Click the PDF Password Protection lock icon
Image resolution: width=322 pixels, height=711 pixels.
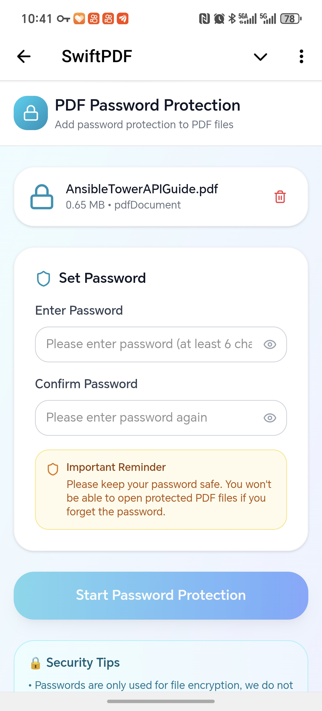tap(31, 113)
